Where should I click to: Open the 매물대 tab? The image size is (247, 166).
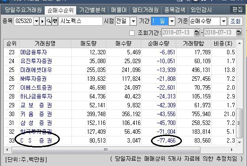click(x=119, y=10)
